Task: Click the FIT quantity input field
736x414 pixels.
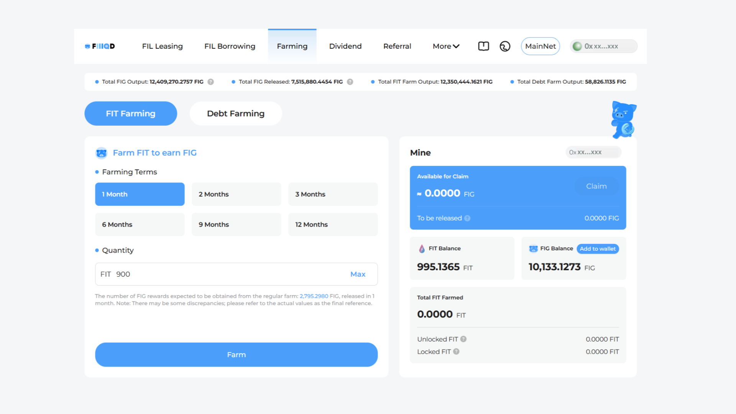Action: pyautogui.click(x=230, y=274)
